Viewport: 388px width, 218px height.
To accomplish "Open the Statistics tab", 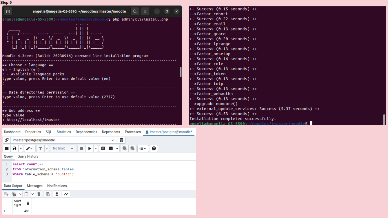I will (x=64, y=132).
